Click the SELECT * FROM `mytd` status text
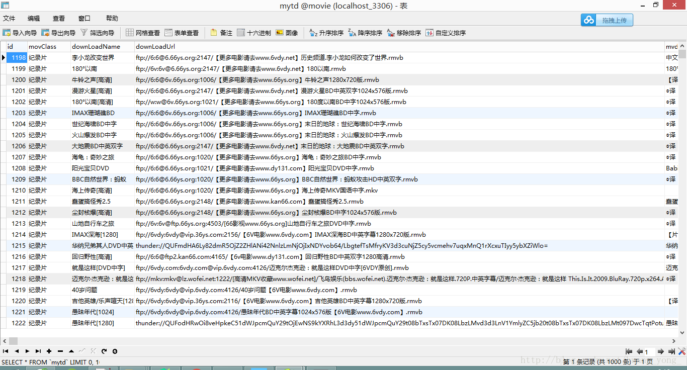The width and height of the screenshot is (687, 370). [x=50, y=362]
